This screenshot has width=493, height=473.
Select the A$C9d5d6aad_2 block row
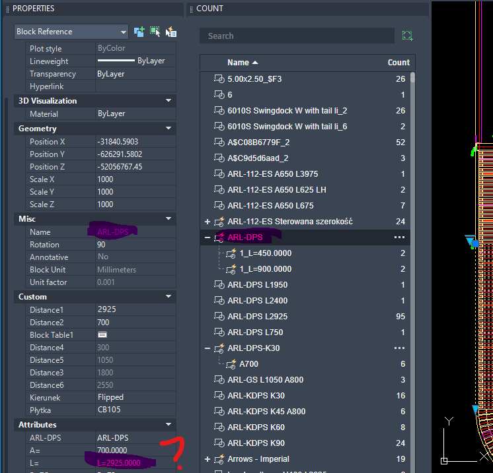tap(305, 158)
